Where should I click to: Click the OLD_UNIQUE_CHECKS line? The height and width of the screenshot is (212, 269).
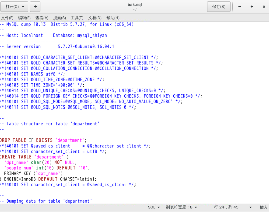pos(83,91)
